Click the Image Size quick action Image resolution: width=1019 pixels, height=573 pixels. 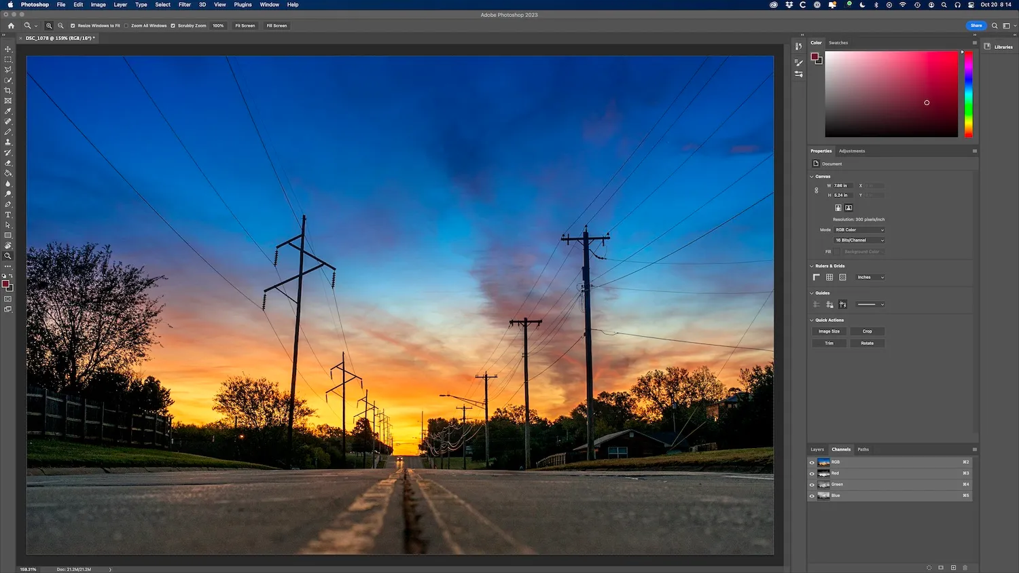[x=829, y=331]
